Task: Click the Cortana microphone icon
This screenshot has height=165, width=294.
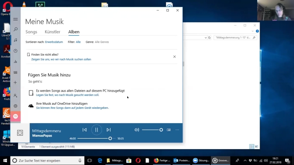Action: pos(80,160)
